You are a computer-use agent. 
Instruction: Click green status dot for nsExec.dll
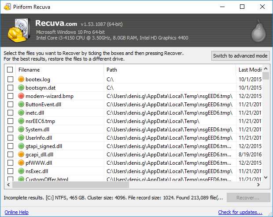21,171
